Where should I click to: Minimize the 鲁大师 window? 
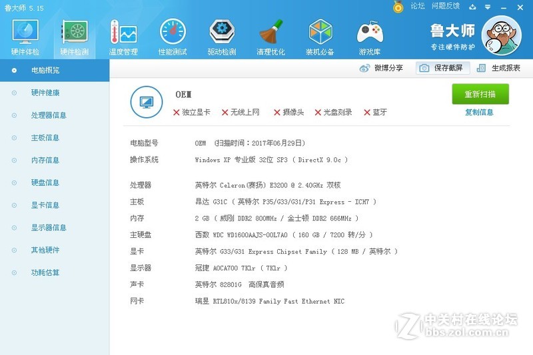pyautogui.click(x=504, y=7)
